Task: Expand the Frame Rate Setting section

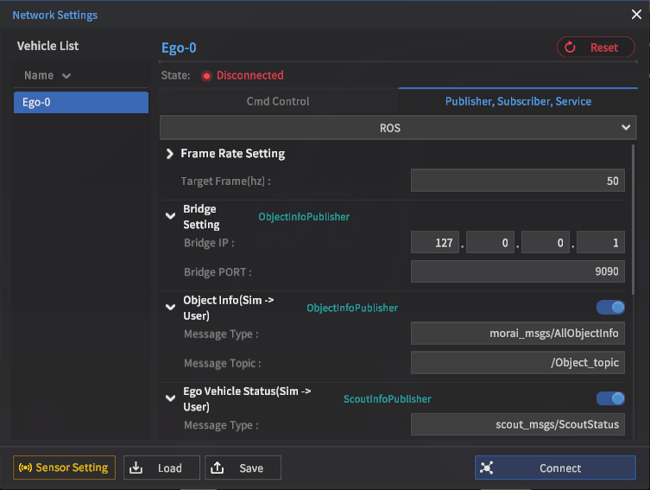Action: [x=169, y=154]
